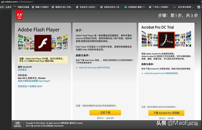The width and height of the screenshot is (202, 130).
Task: Open the 智慧人才家园01 bookmark
Action: click(40, 7)
